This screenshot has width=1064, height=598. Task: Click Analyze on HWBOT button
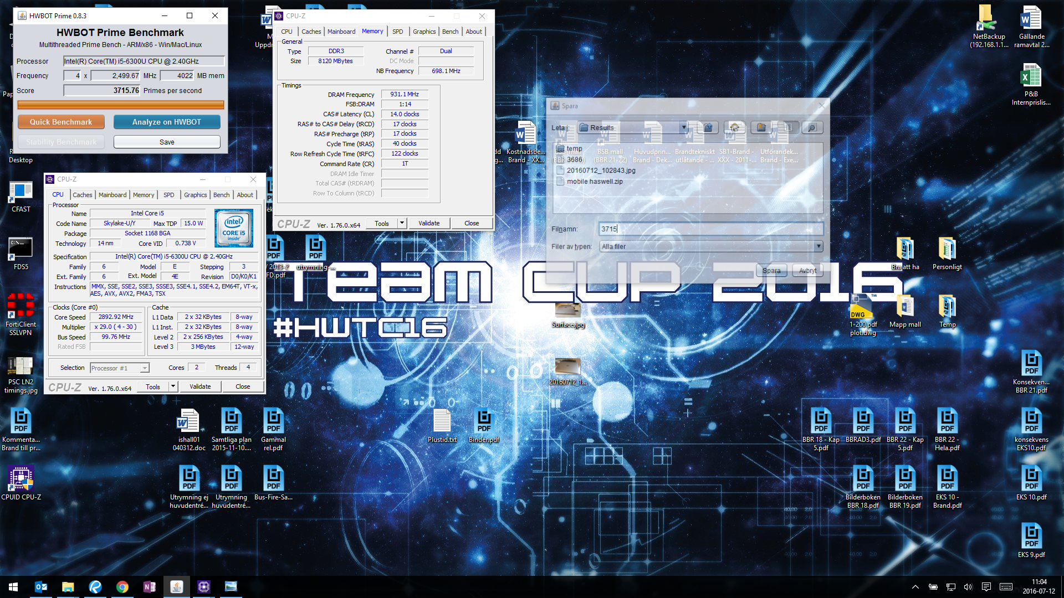(x=167, y=122)
